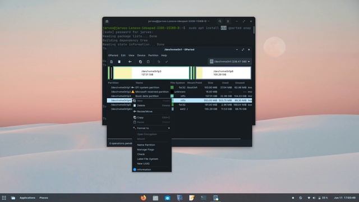Click the Used column header

pos(225,83)
